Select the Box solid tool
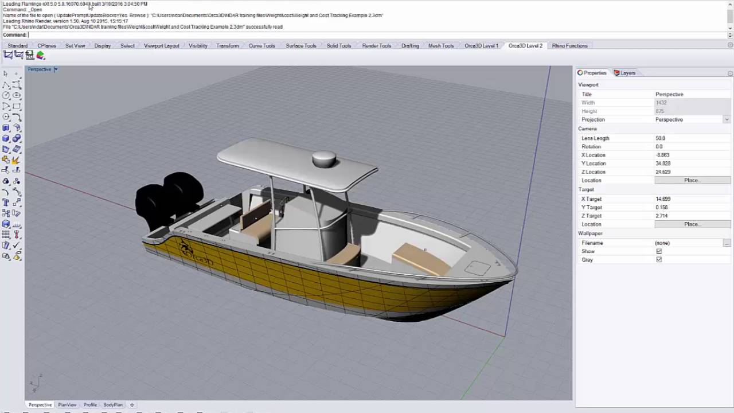The height and width of the screenshot is (413, 734). pos(6,138)
